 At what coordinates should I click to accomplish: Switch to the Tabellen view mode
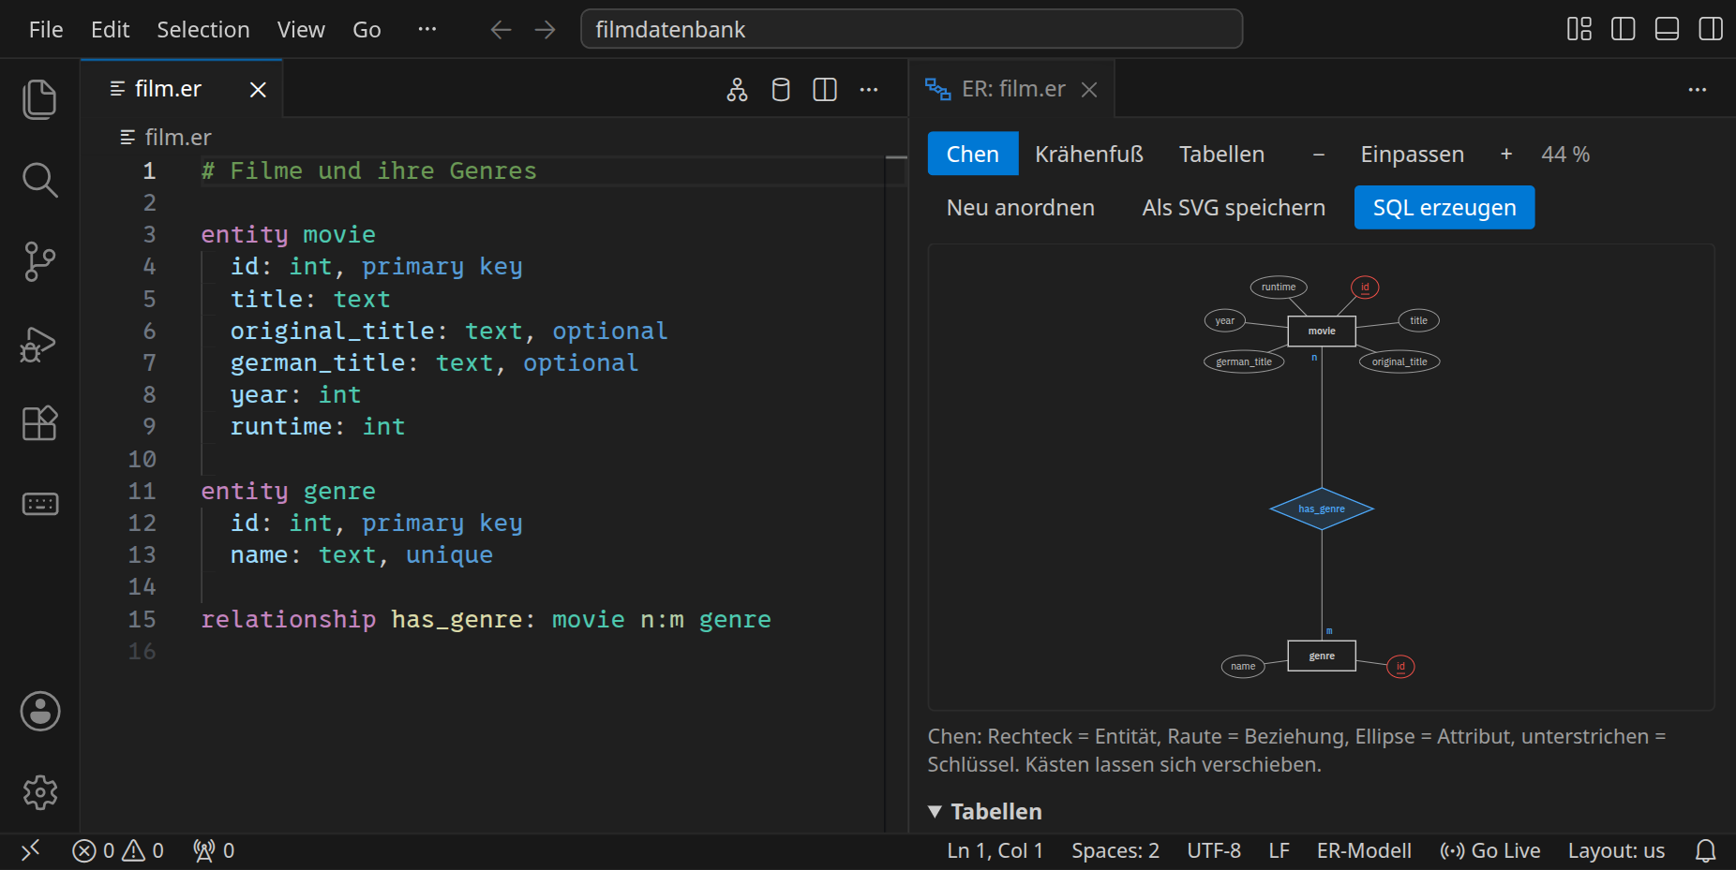point(1222,154)
